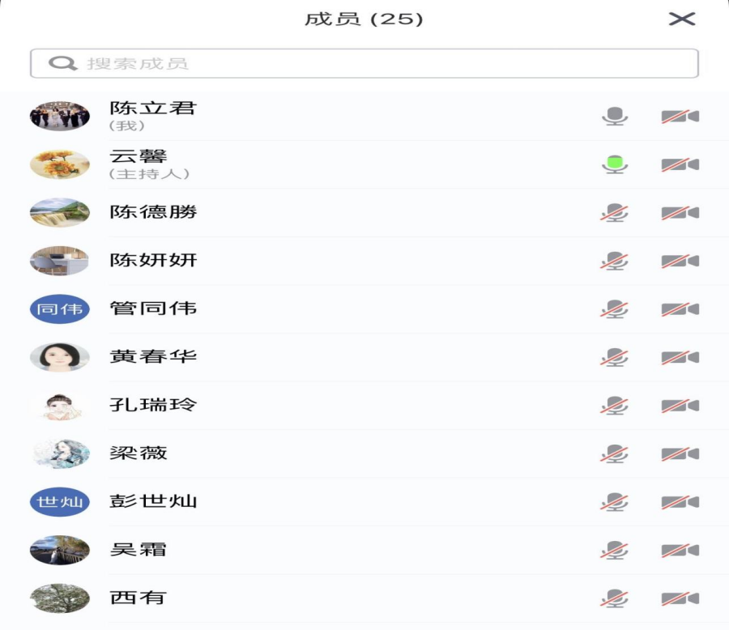Click 云馨's sunflower avatar
The height and width of the screenshot is (630, 729).
coord(60,164)
